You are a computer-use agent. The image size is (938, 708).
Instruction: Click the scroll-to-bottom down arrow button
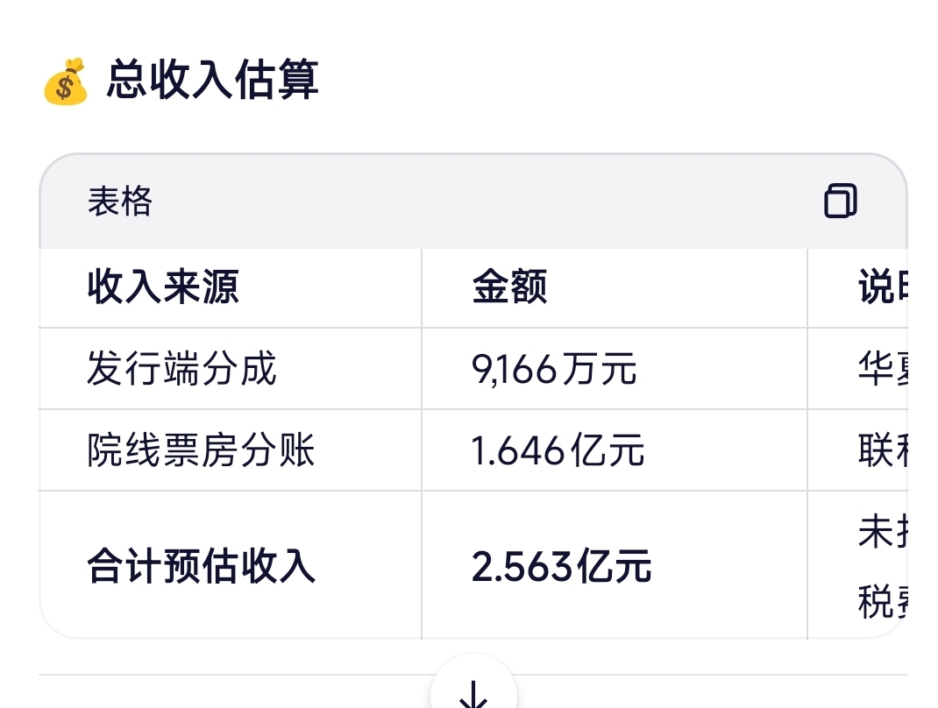click(473, 691)
